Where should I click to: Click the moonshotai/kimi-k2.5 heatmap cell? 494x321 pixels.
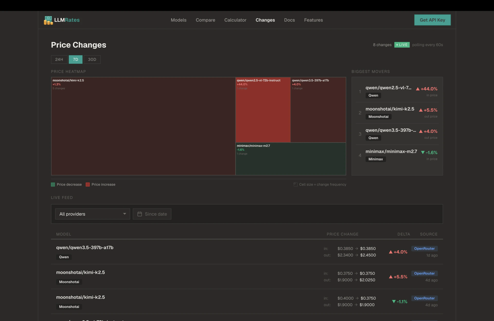pos(143,126)
